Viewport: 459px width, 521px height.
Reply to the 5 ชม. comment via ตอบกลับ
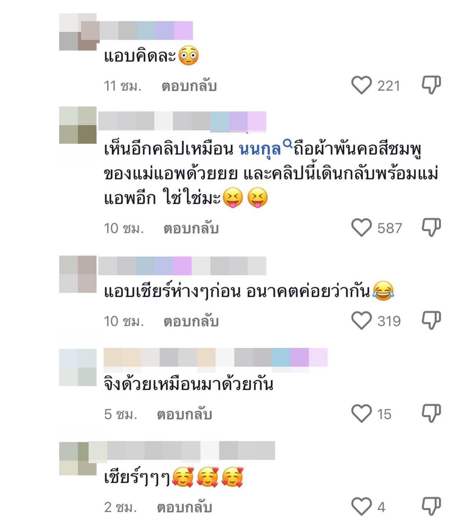(185, 414)
